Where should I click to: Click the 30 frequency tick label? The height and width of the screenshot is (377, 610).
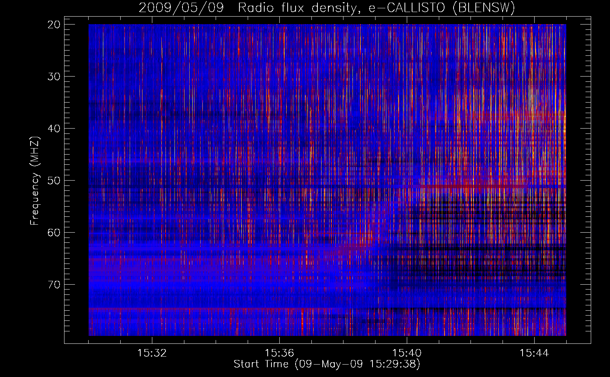pyautogui.click(x=54, y=77)
